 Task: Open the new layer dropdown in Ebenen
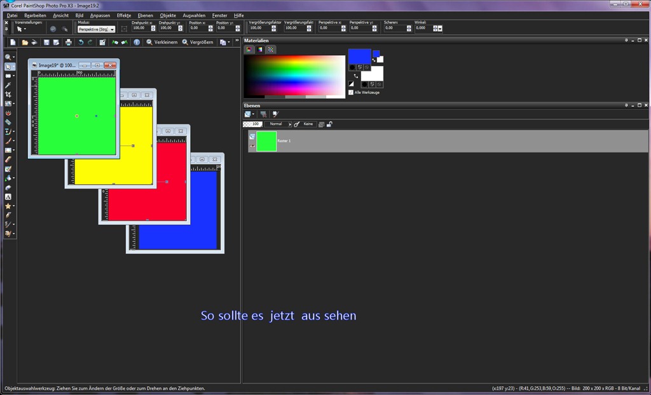pyautogui.click(x=249, y=114)
